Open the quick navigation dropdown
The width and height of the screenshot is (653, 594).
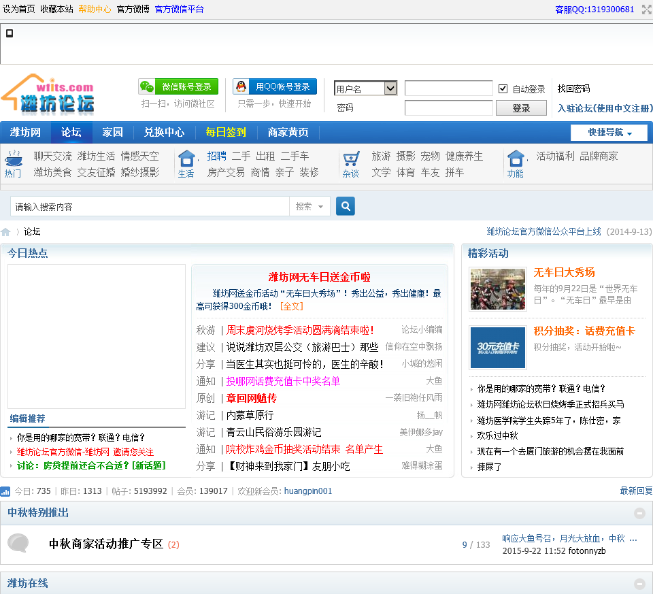pos(608,133)
